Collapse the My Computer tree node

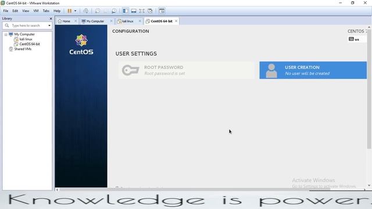click(6, 34)
